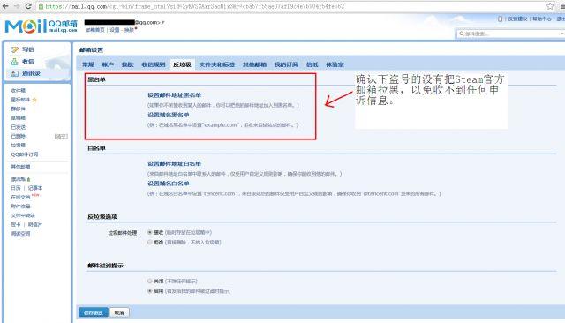Click the mobile phone icon in header
Screen dimensions: 565x323
click(501, 19)
